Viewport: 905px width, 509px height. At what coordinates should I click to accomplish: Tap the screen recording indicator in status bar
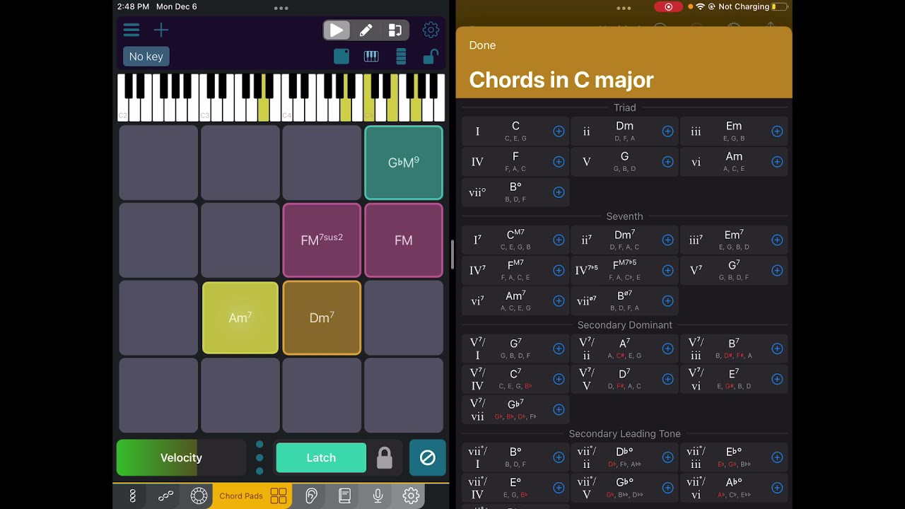click(x=668, y=7)
